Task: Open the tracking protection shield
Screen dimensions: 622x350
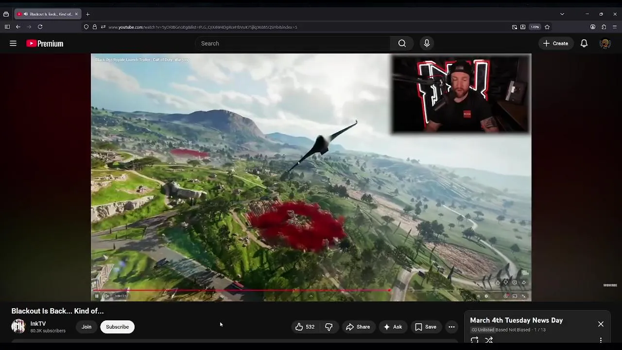Action: (86, 27)
